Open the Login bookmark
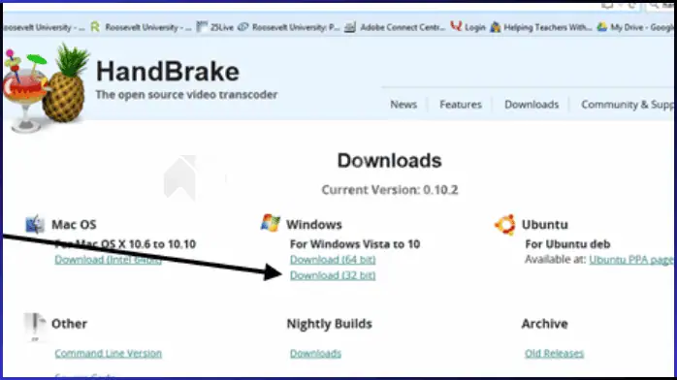The image size is (677, 380). point(468,27)
